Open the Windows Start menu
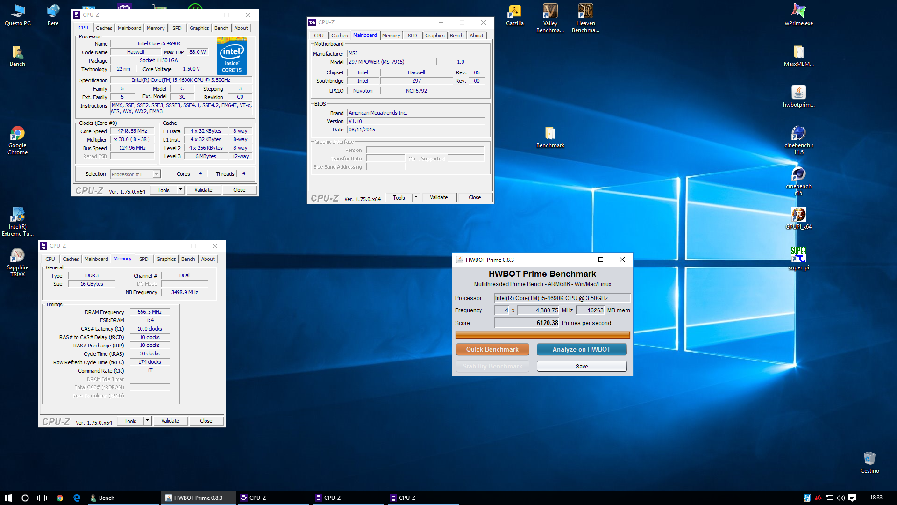Image resolution: width=897 pixels, height=505 pixels. 8,498
